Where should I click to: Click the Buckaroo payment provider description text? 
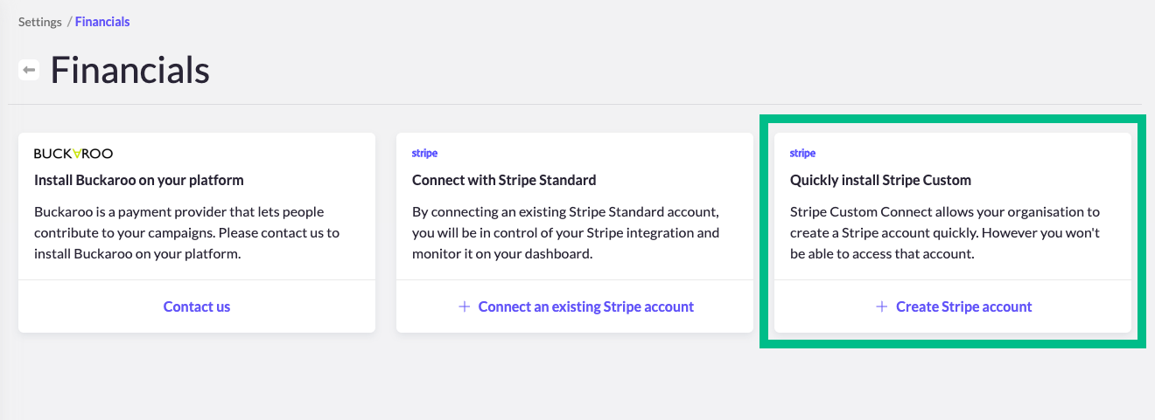pyautogui.click(x=186, y=233)
